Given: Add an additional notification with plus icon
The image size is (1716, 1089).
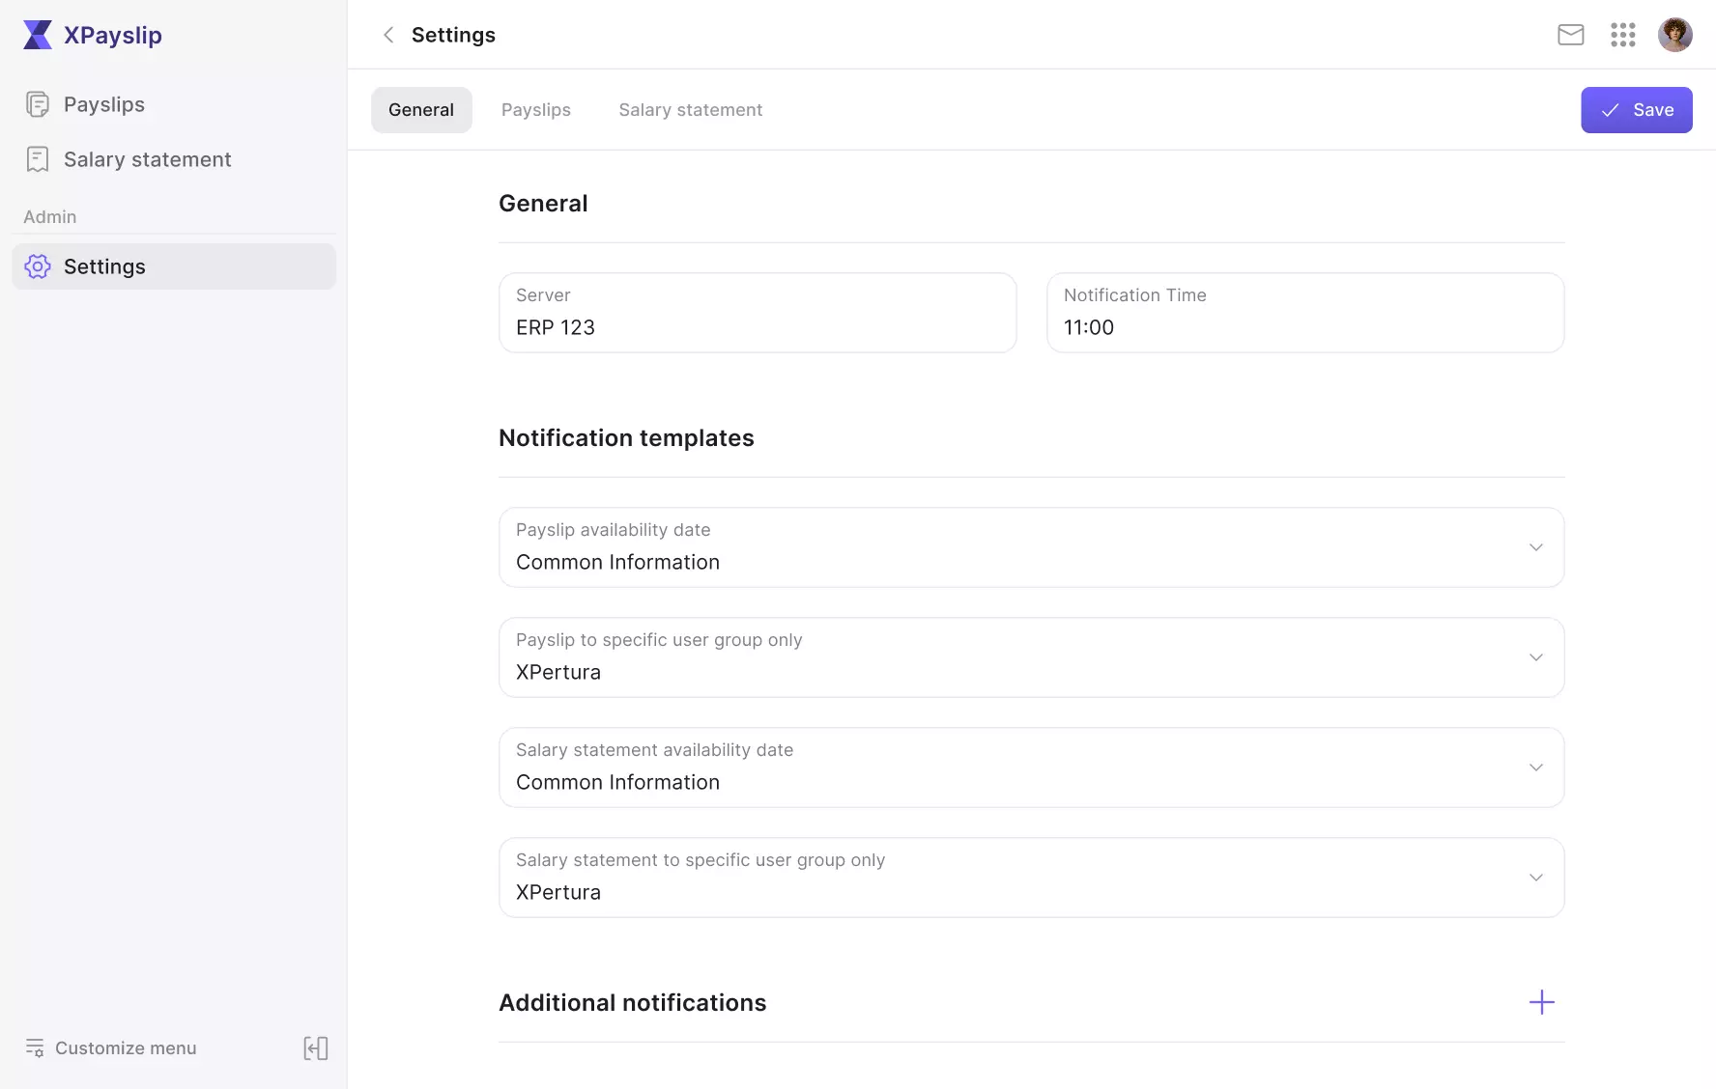Looking at the screenshot, I should point(1542,1002).
